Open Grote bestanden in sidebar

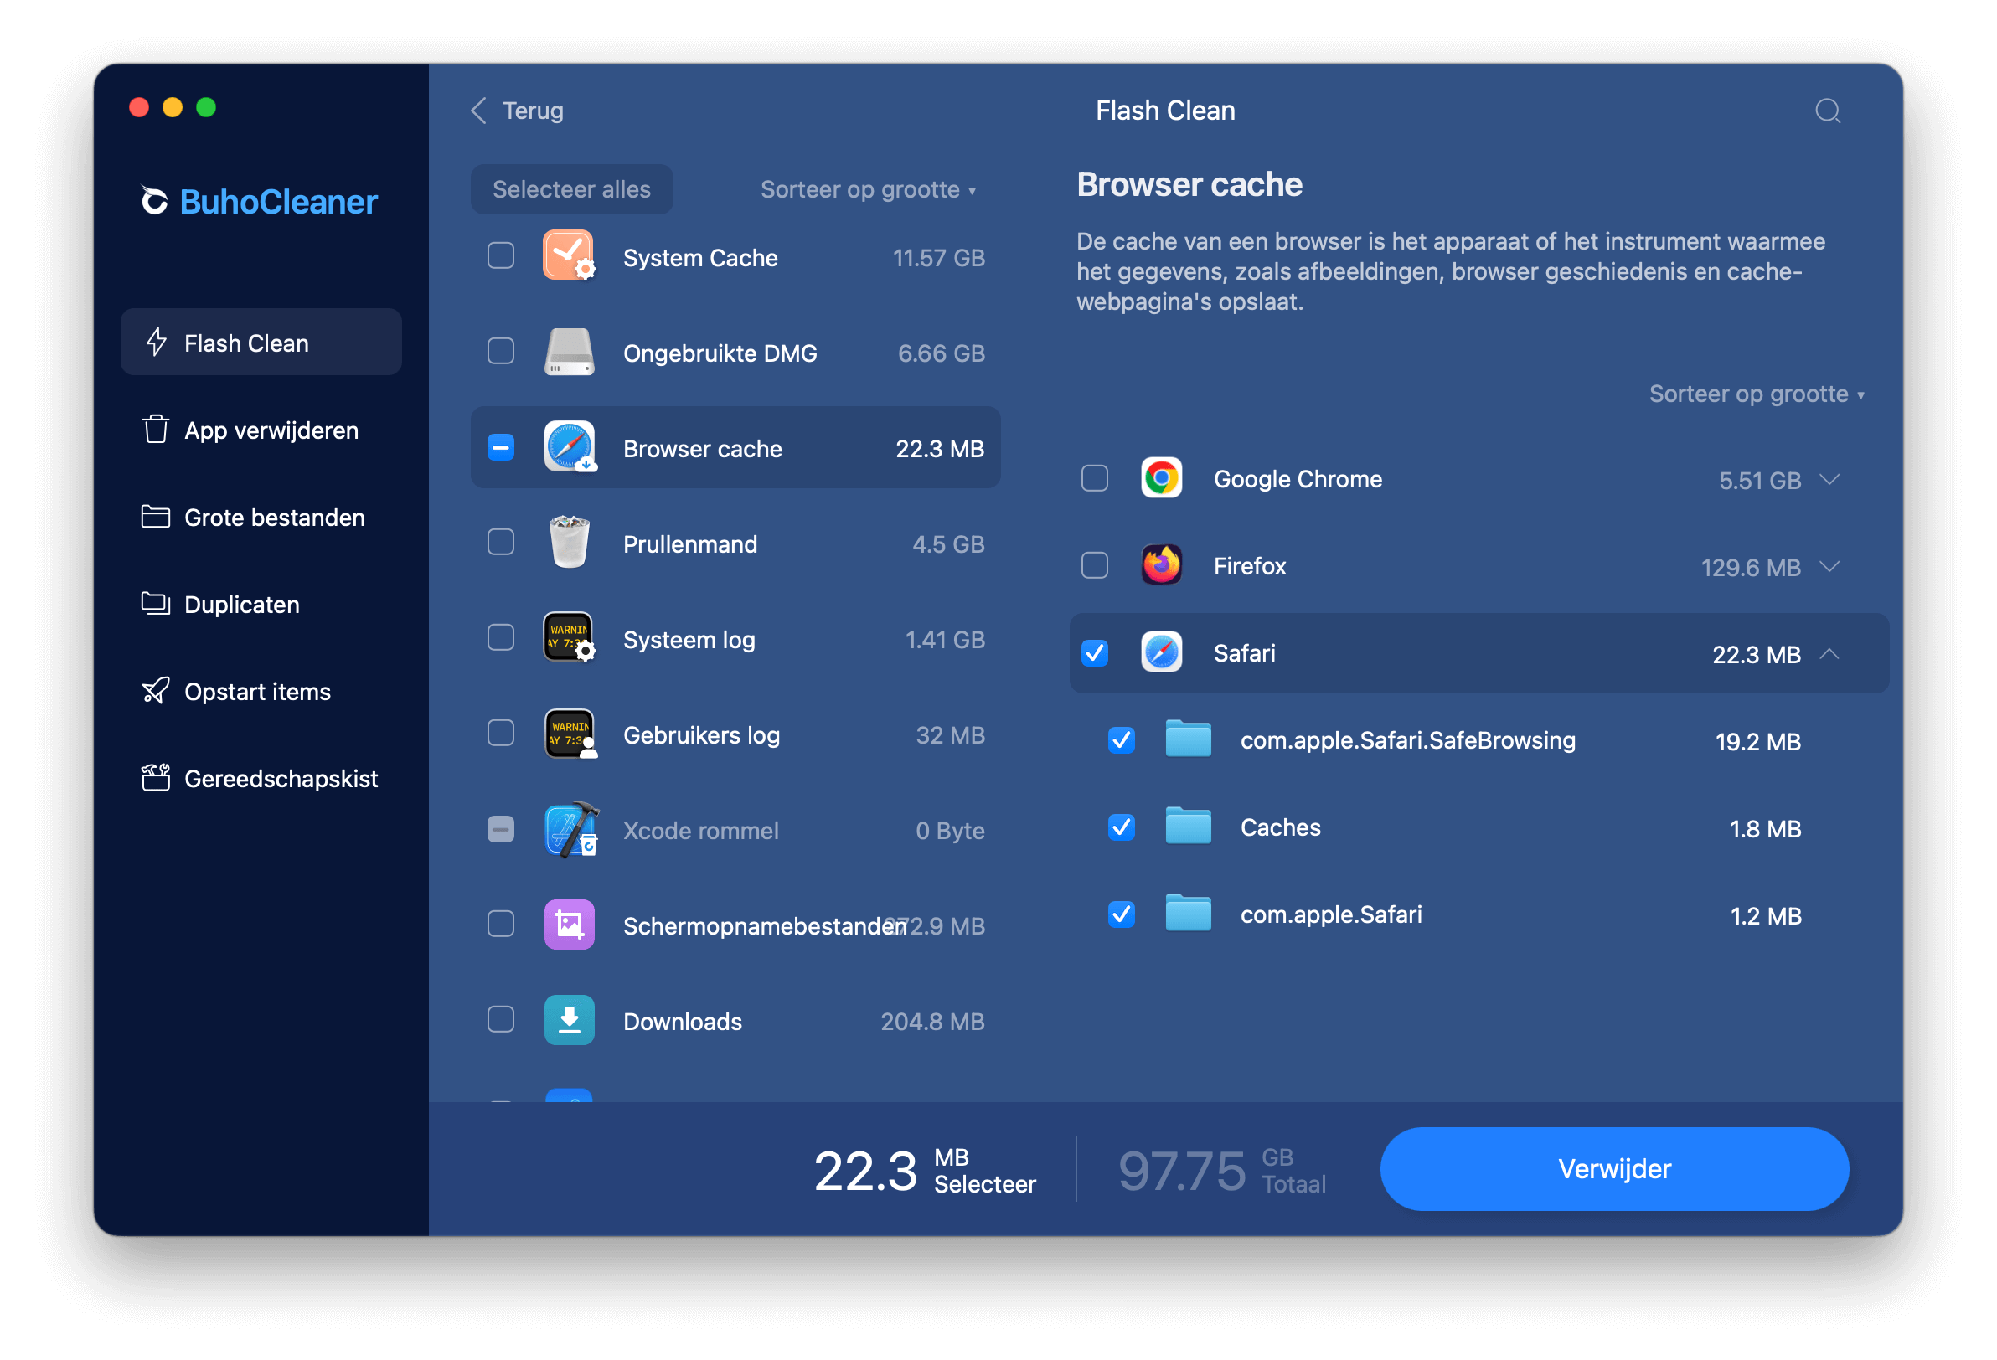coord(261,517)
